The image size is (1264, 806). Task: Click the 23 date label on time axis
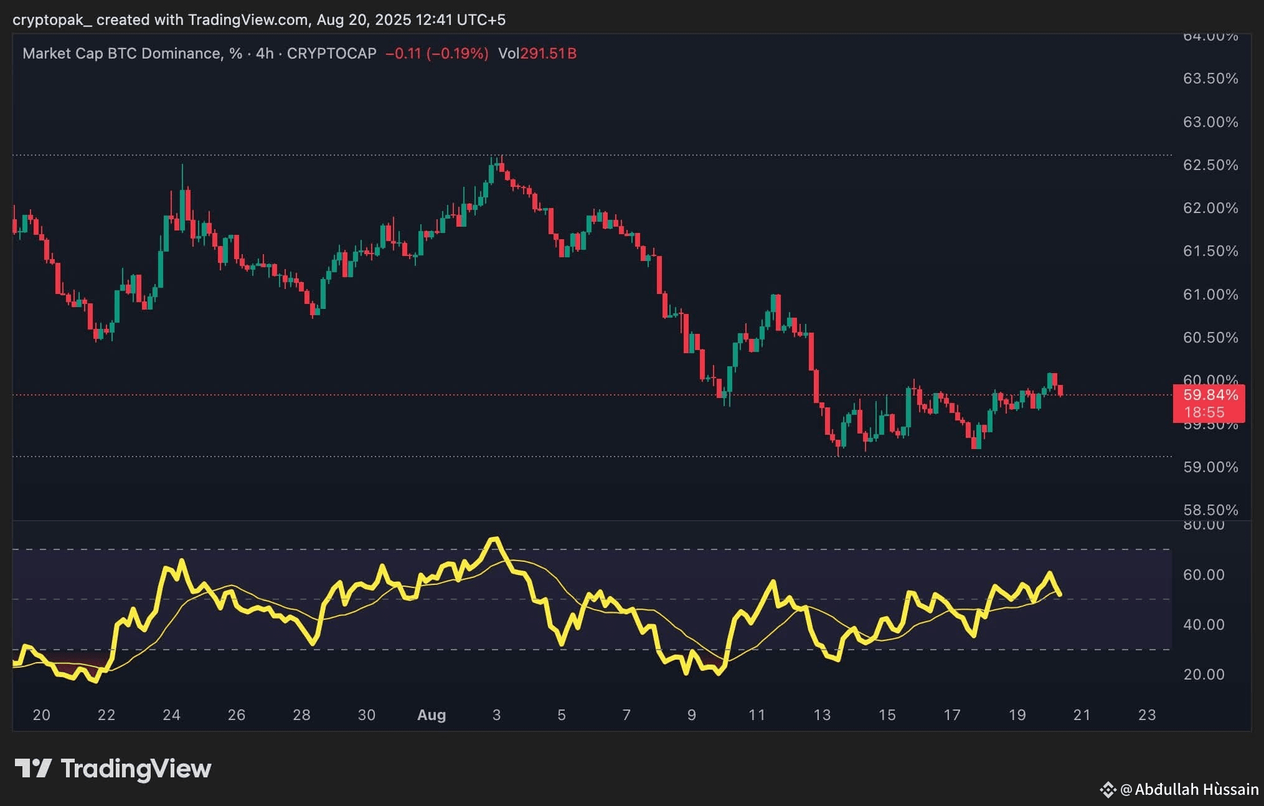[x=1147, y=715]
